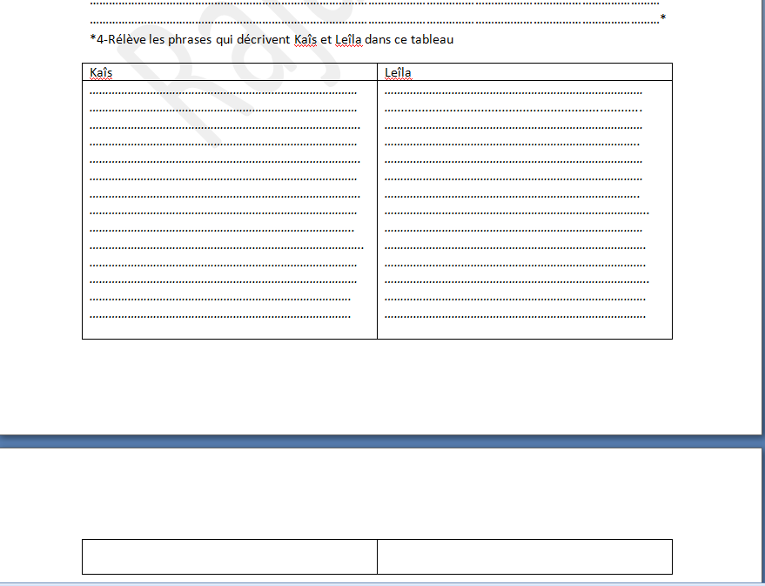Click the "Kaîs" header cell in the table
Viewport: 765px width, 586px height.
(x=102, y=73)
